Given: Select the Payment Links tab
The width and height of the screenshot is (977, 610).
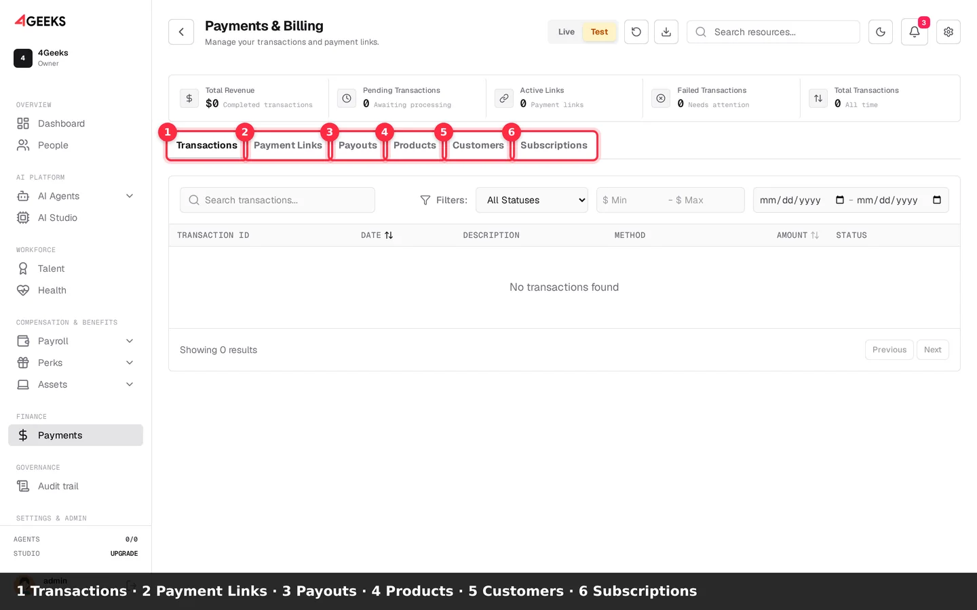Looking at the screenshot, I should point(288,145).
